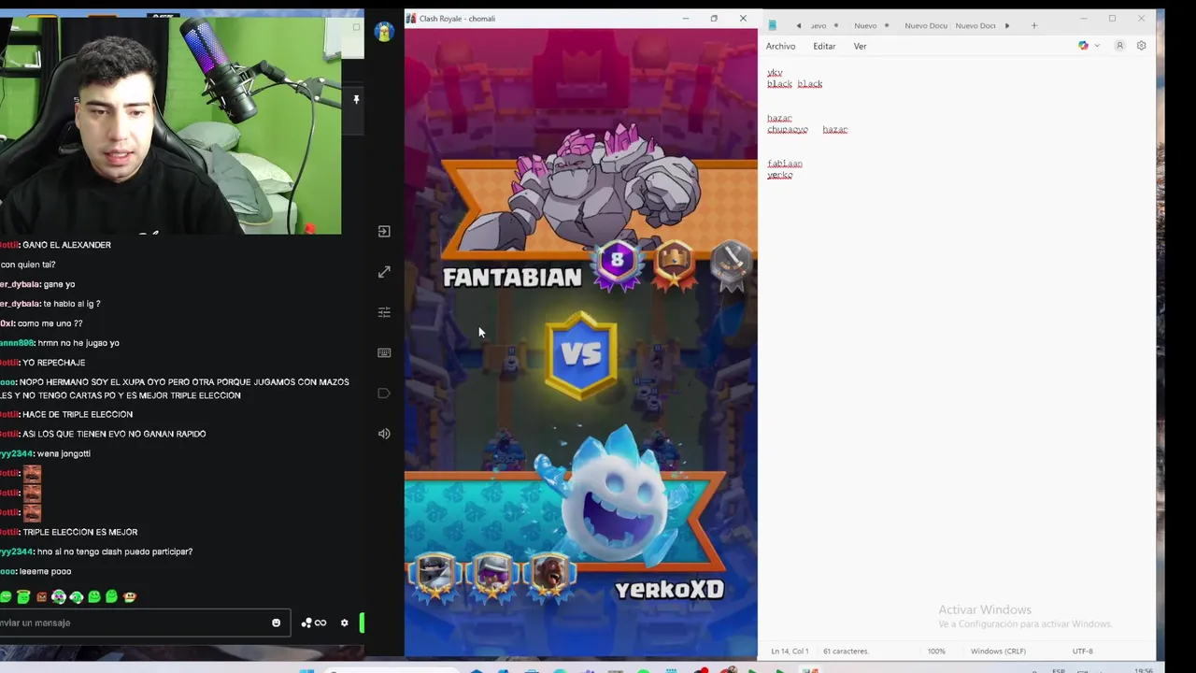1196x673 pixels.
Task: Switch to the last 'Nuevo Doc' Notepad tab
Action: point(975,25)
